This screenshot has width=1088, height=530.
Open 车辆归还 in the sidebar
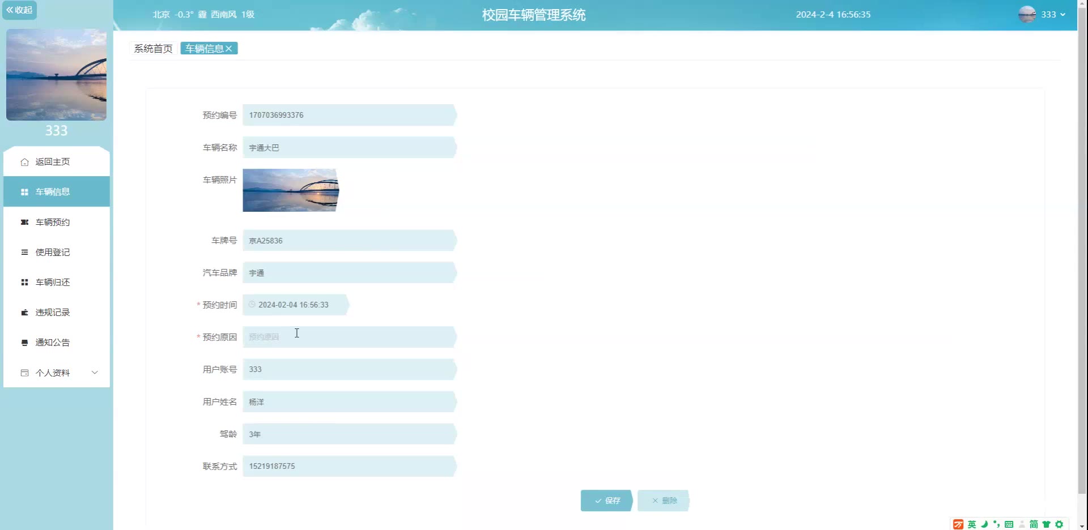pyautogui.click(x=57, y=282)
